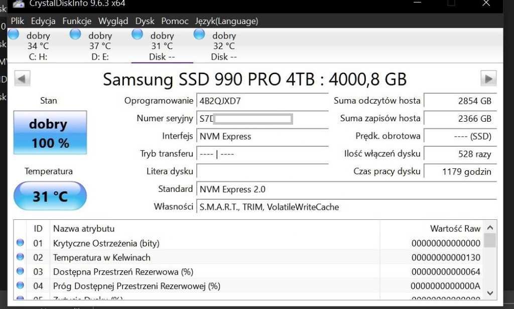The image size is (514, 309).
Task: Click the Nazwa atrybutu column header
Action: [x=215, y=228]
